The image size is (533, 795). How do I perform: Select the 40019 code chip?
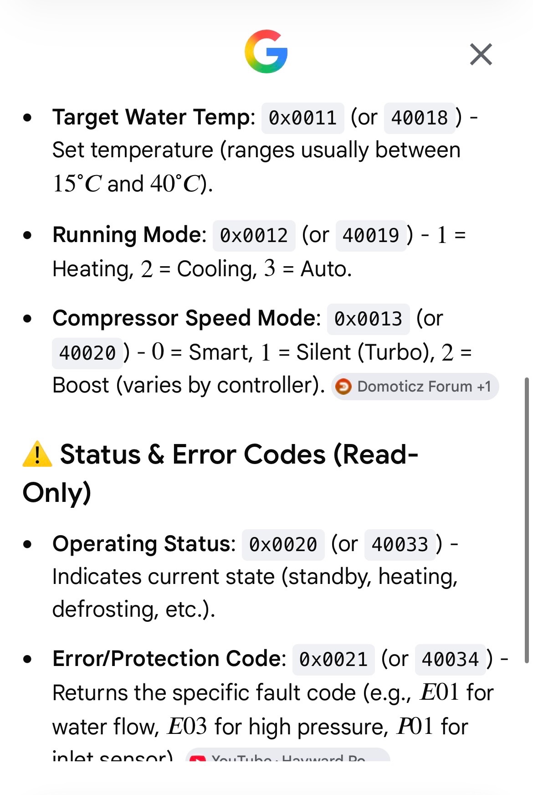click(371, 236)
